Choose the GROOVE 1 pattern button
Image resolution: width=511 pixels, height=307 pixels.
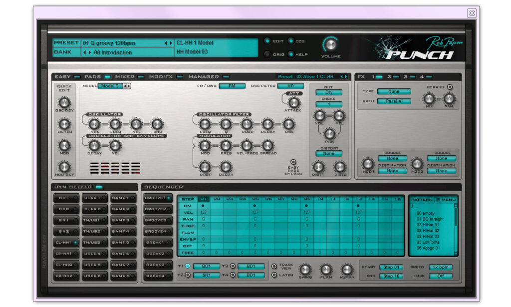(x=158, y=198)
